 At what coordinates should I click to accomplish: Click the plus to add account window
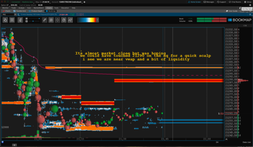(84, 2)
